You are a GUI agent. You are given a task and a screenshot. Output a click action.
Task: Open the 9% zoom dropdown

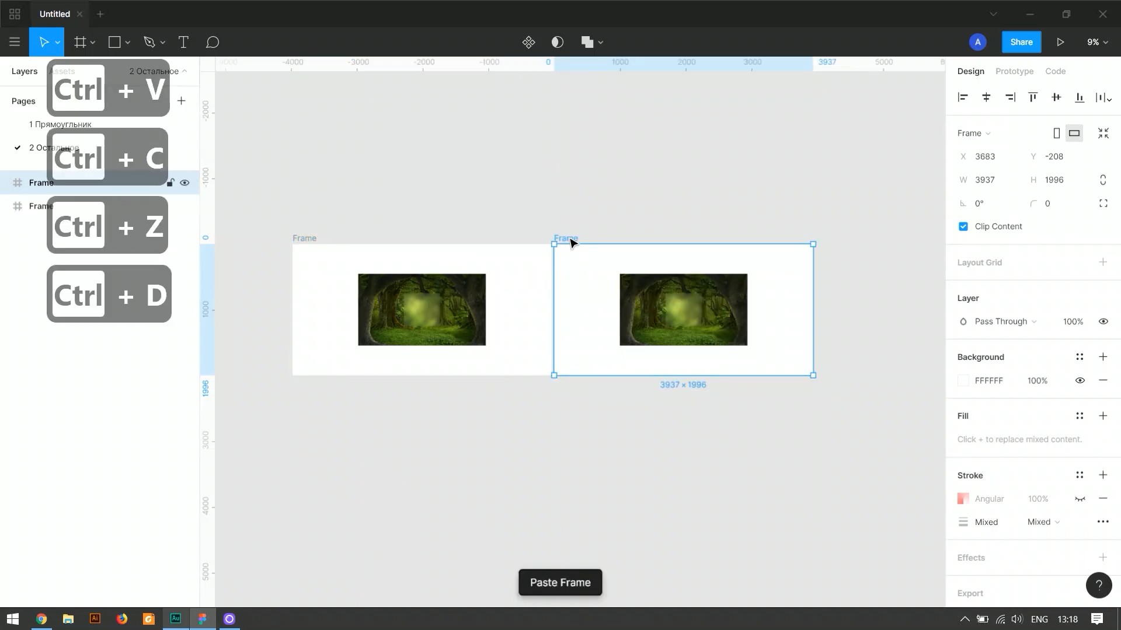pos(1097,42)
